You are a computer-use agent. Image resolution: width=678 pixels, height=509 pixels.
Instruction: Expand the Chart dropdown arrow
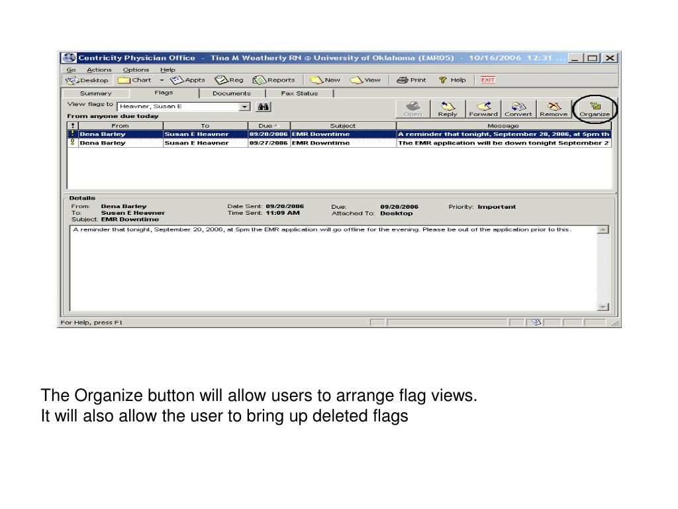162,80
